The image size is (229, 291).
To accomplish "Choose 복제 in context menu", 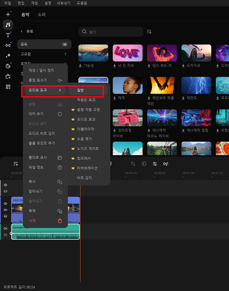I will (x=45, y=211).
